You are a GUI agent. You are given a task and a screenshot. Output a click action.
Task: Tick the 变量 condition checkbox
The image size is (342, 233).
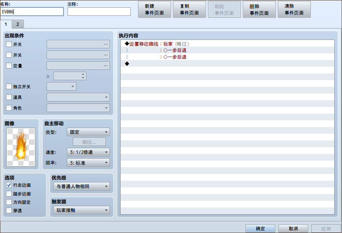tap(9, 66)
